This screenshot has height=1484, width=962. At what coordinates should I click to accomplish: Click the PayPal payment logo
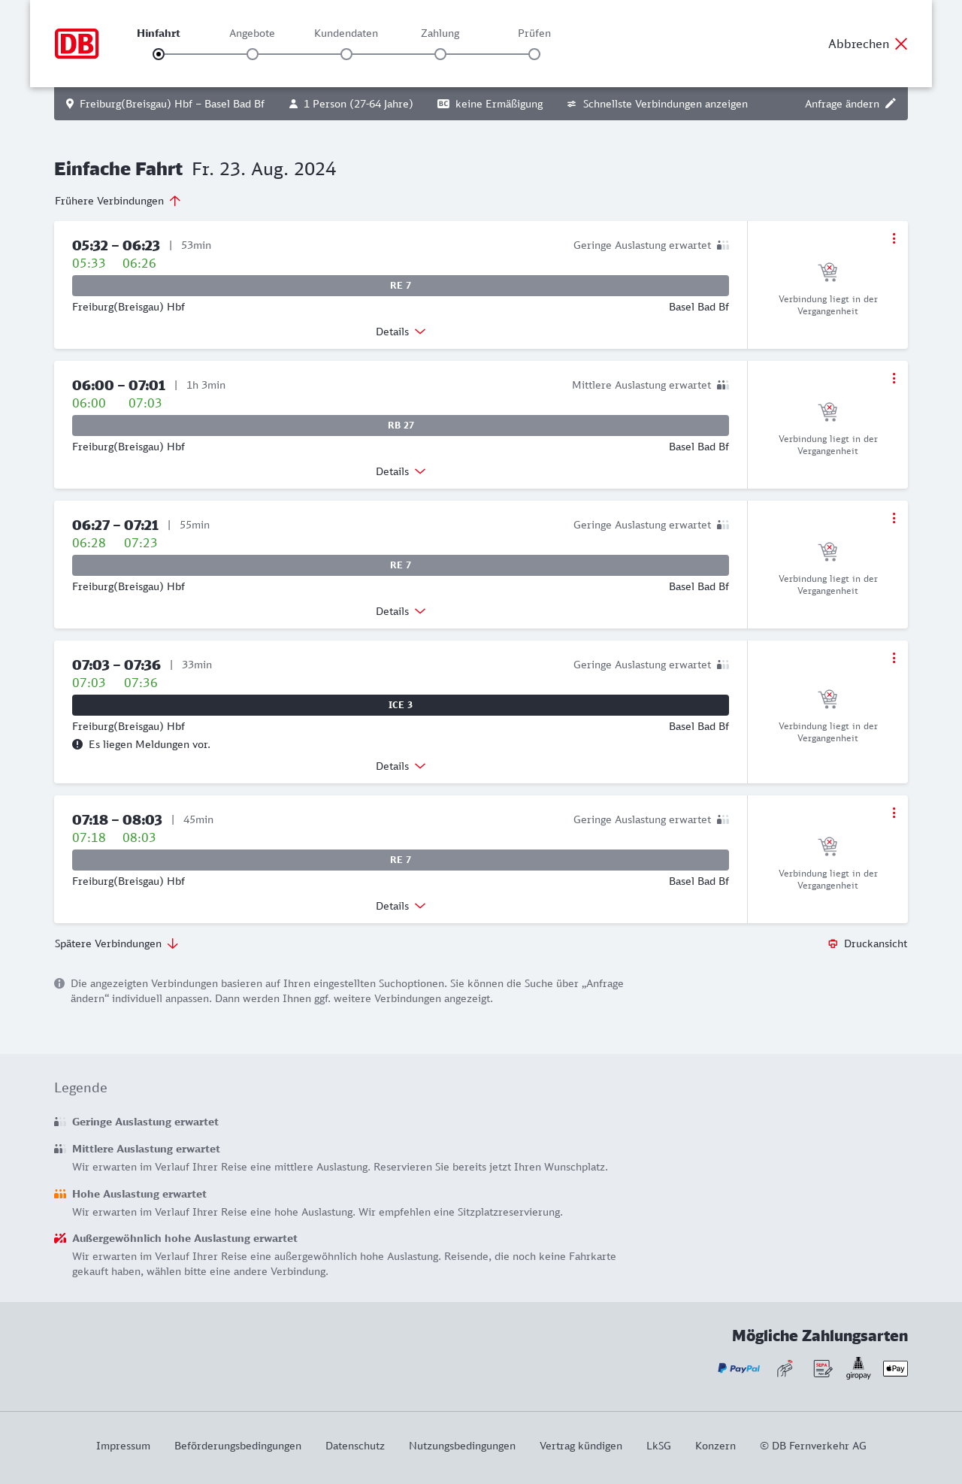[x=739, y=1368]
